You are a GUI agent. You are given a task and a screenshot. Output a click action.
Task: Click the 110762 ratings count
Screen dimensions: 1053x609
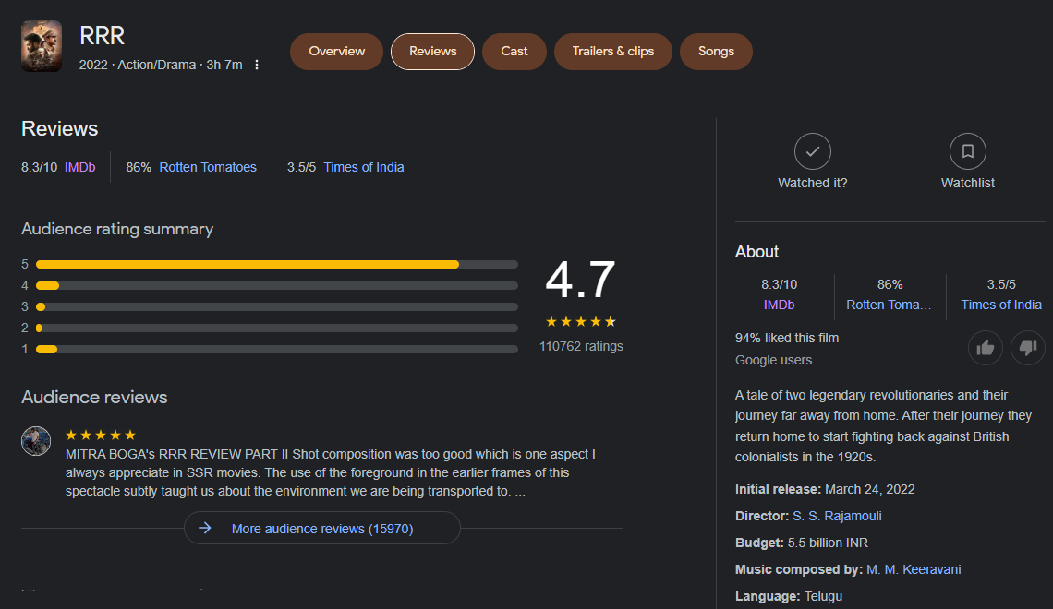(x=581, y=346)
